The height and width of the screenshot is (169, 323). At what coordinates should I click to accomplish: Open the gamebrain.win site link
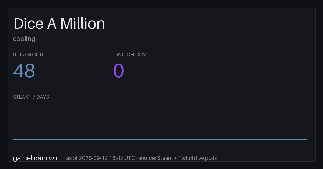(36, 158)
